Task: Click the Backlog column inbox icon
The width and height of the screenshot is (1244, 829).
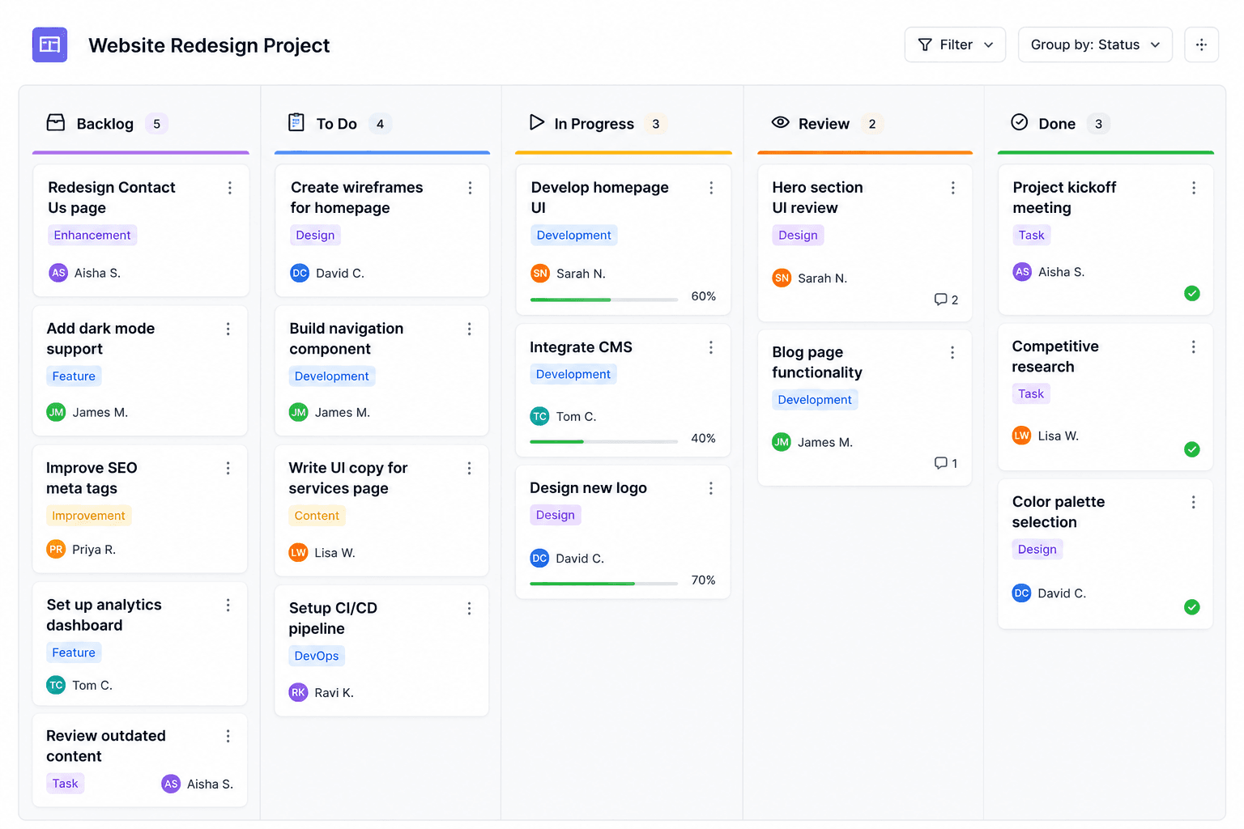Action: pyautogui.click(x=56, y=123)
